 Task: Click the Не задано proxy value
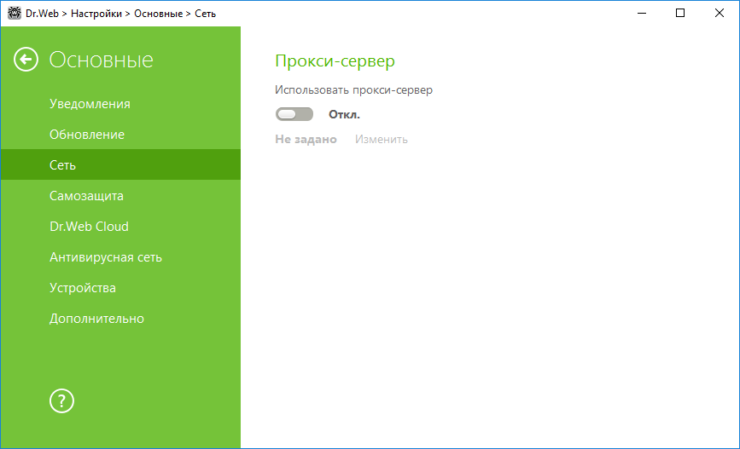tap(306, 140)
